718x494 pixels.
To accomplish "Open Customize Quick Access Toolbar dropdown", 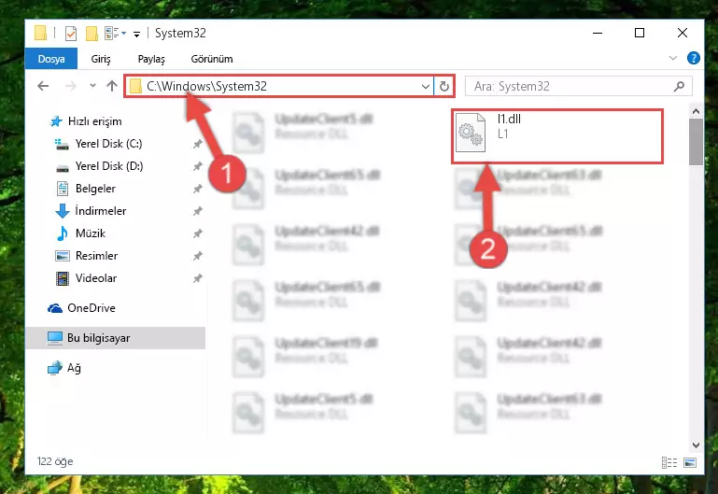I will click(x=136, y=34).
